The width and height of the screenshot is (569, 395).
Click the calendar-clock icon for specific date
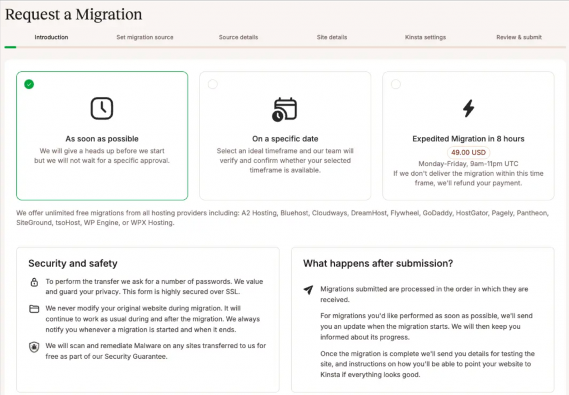pos(285,109)
